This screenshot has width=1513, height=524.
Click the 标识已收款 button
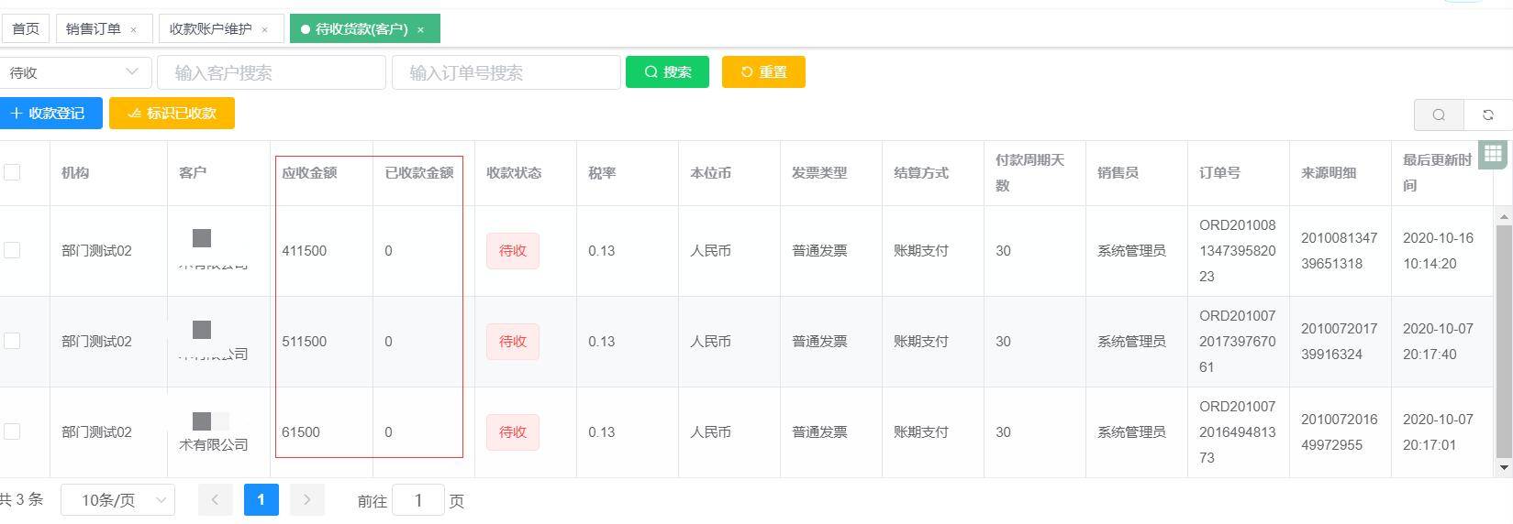172,113
